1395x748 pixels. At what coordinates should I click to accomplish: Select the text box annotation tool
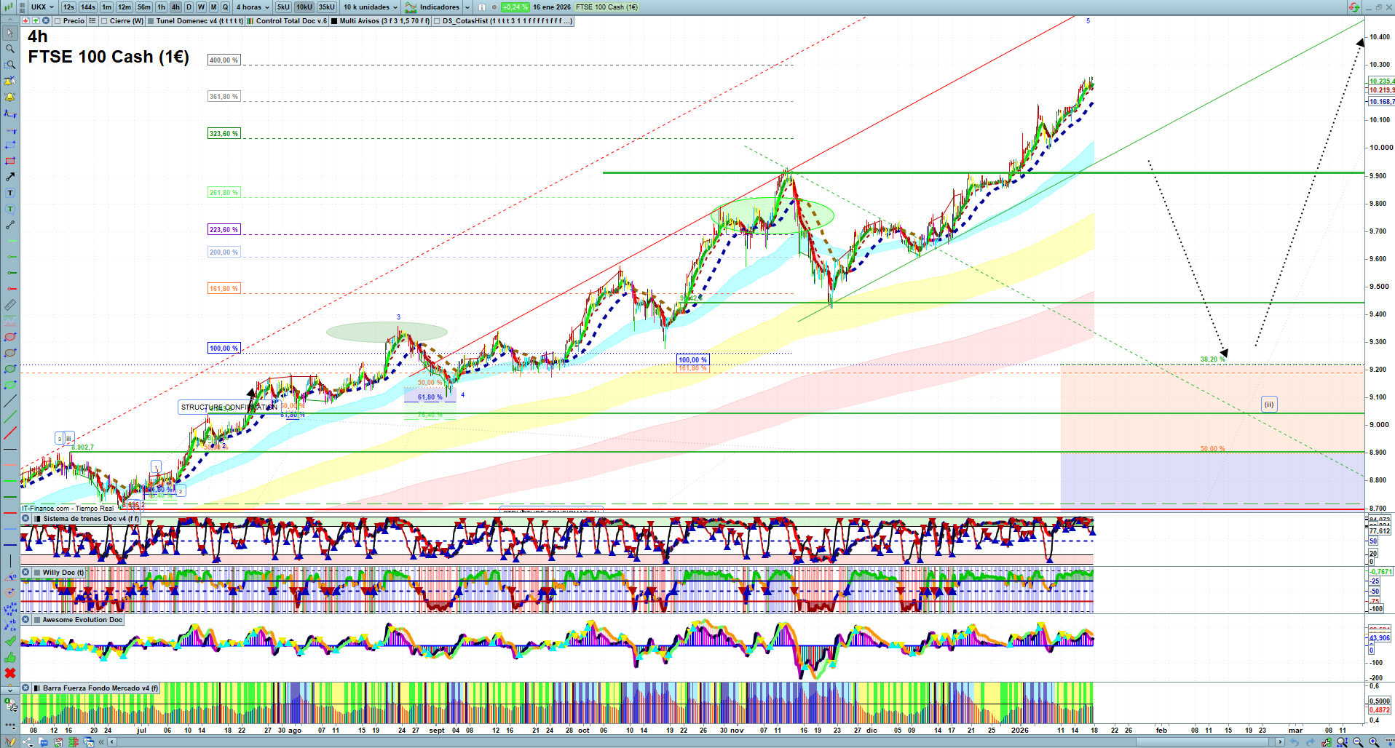[x=10, y=193]
